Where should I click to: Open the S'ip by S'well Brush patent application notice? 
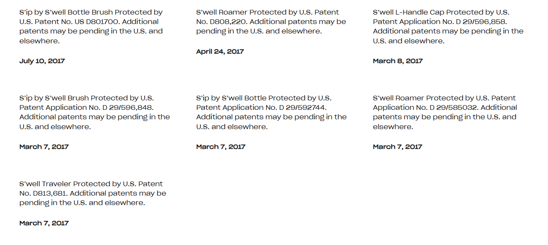tap(87, 98)
